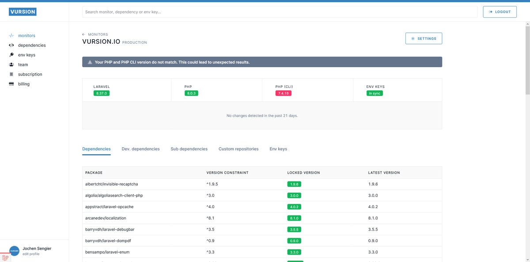Click the 8.1.0 locked version badge

coord(295,218)
